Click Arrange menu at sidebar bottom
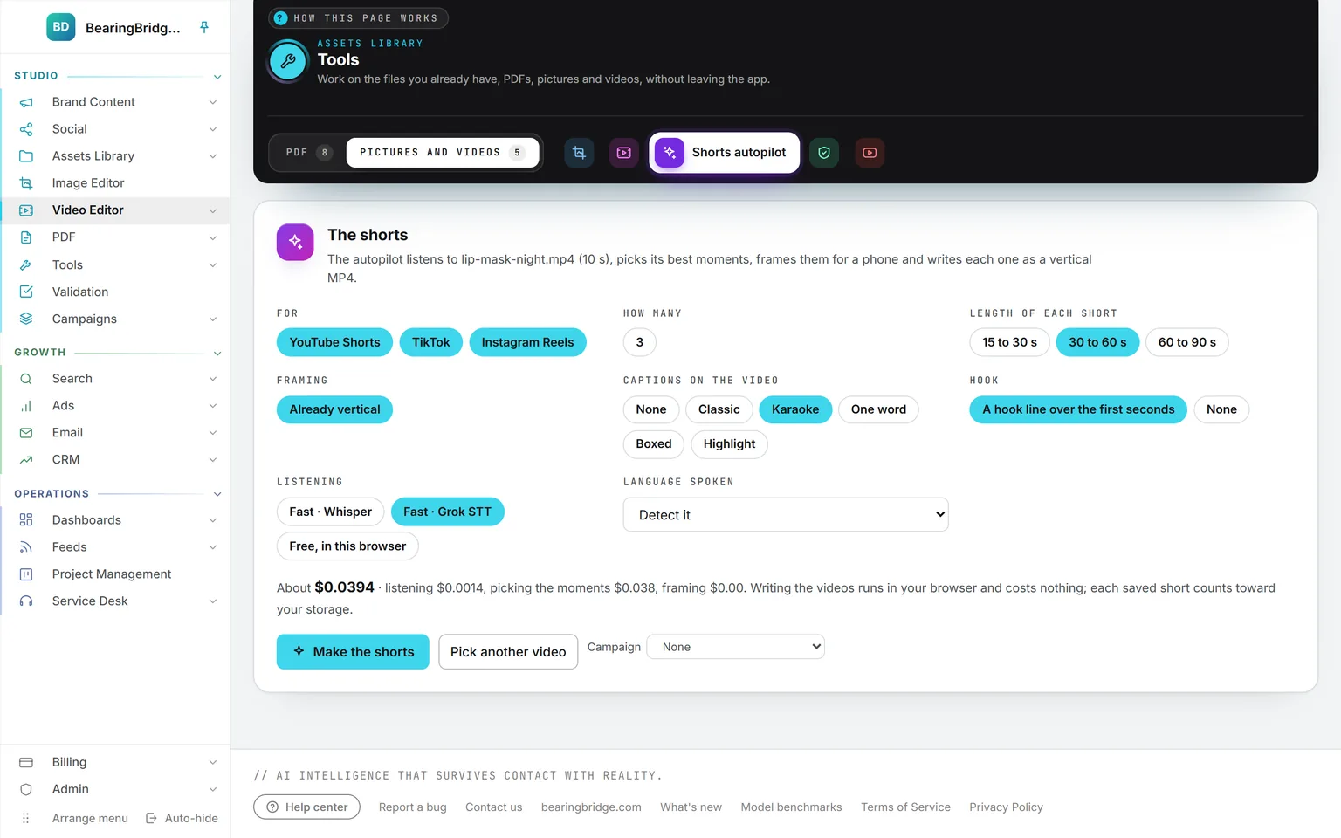1341x838 pixels. coord(75,819)
